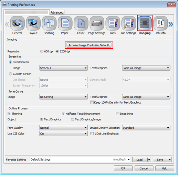The height and width of the screenshot is (175, 178).
Task: Select the Cover icon
Action: (81, 23)
